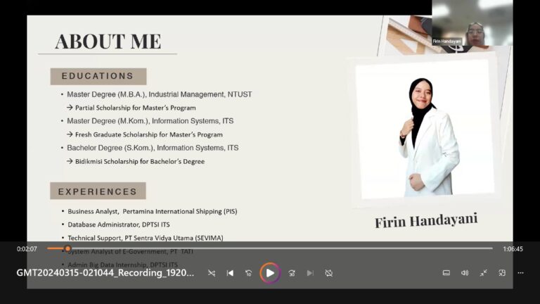
Task: Click the presenter webcam thumbnail
Action: click(x=472, y=23)
